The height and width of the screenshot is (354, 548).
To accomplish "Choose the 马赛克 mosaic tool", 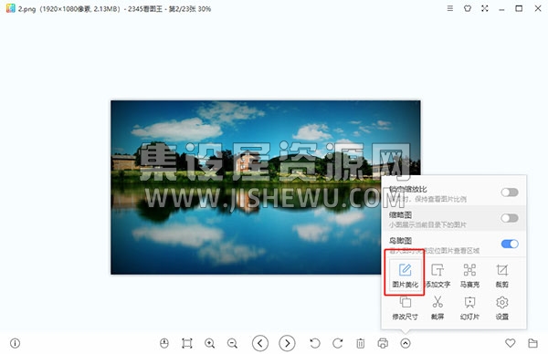I will (x=469, y=276).
